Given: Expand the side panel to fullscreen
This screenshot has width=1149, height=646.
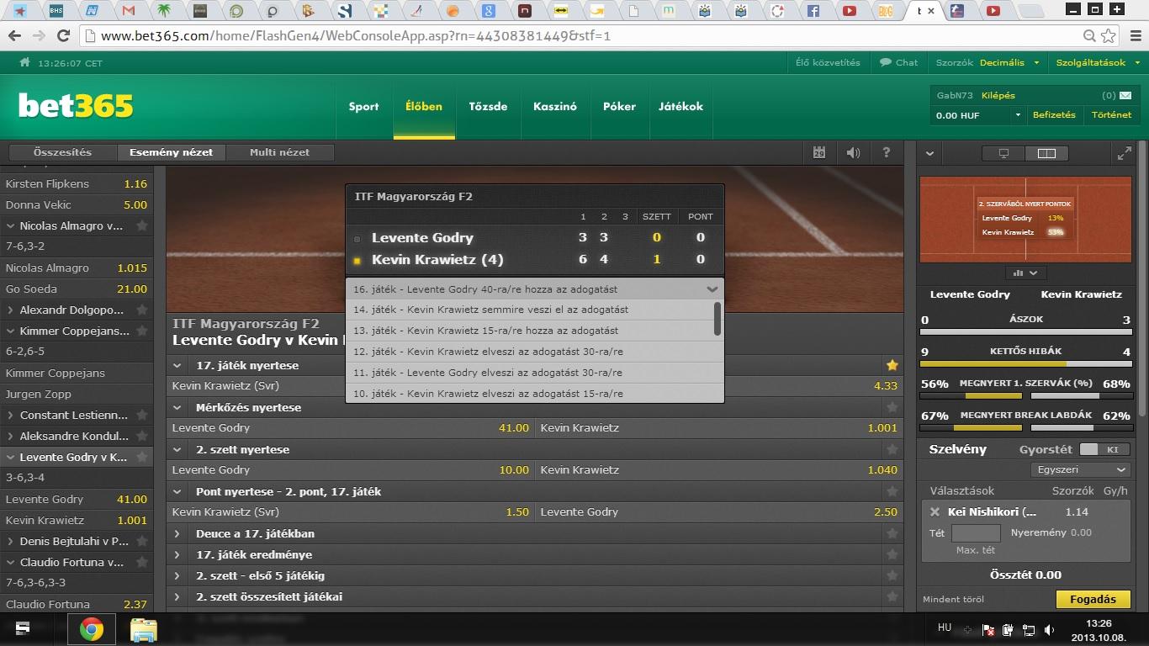Looking at the screenshot, I should pyautogui.click(x=1124, y=153).
